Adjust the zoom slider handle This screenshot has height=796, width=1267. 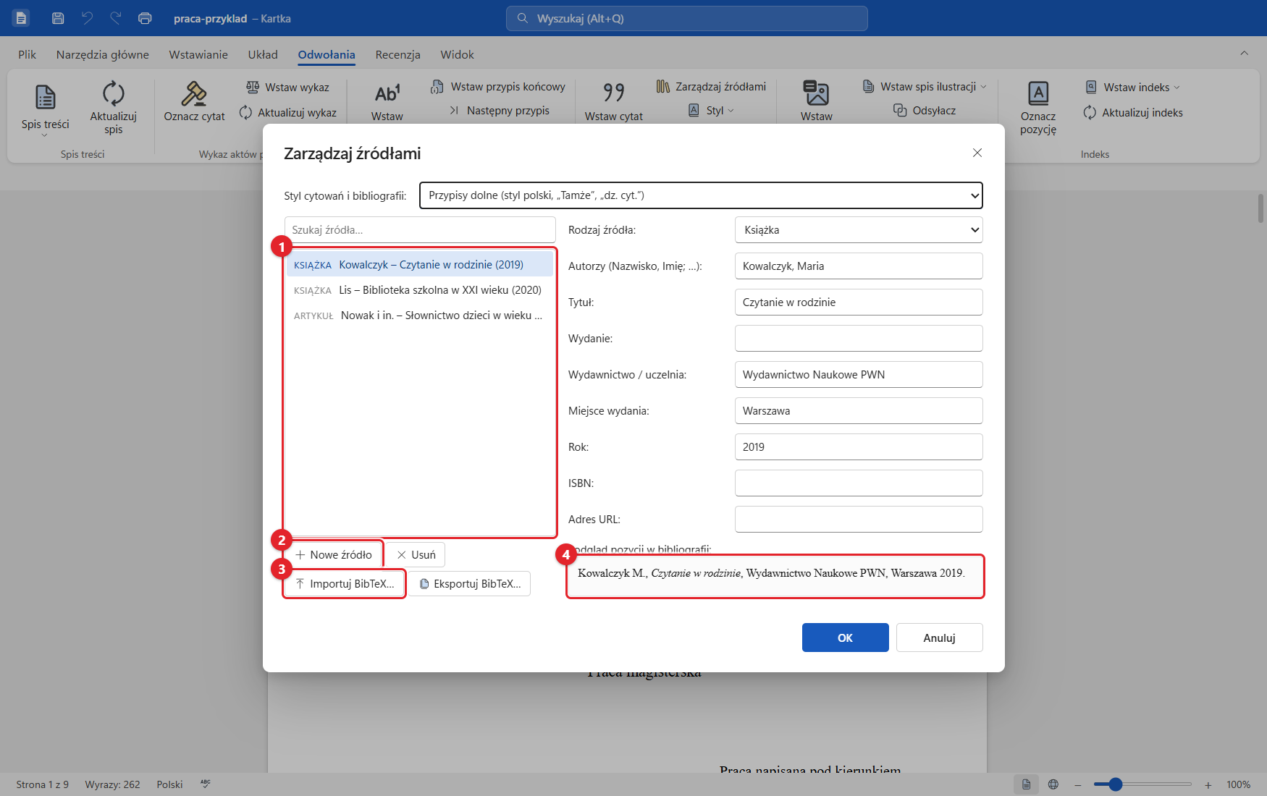click(1115, 784)
